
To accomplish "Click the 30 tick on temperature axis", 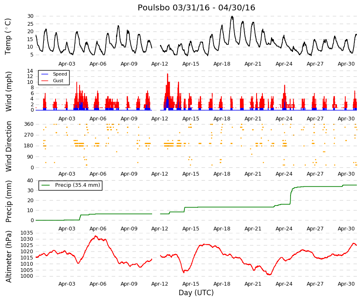I will click(30, 16).
